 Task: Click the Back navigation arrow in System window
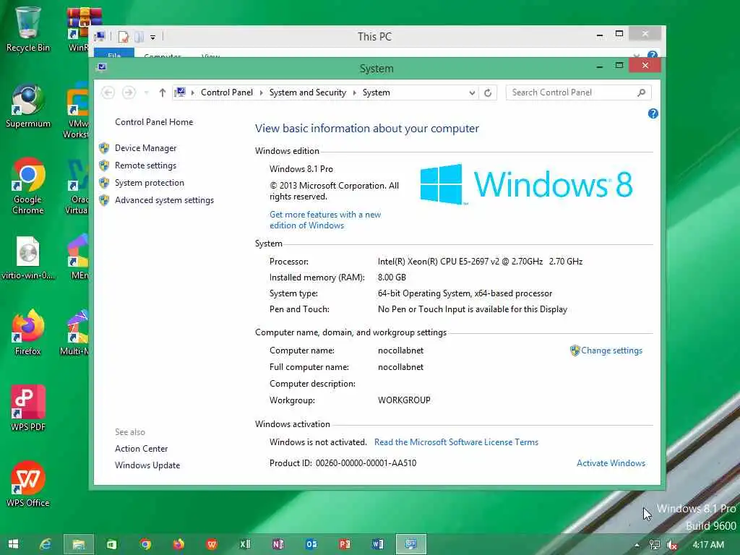pos(108,92)
